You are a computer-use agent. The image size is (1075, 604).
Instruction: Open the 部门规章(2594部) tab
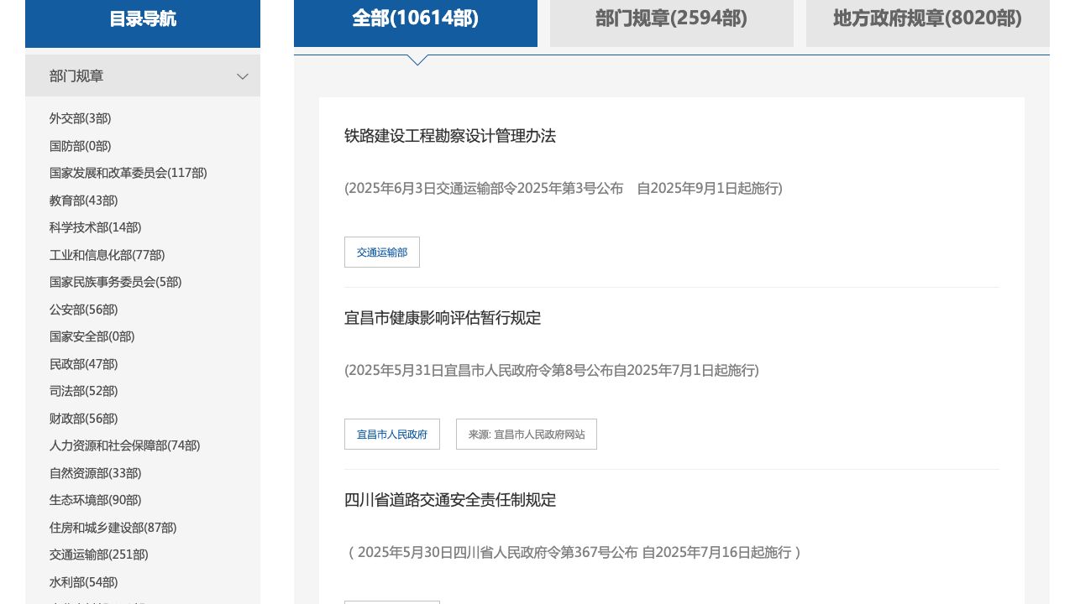(x=671, y=18)
